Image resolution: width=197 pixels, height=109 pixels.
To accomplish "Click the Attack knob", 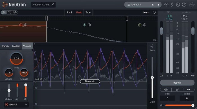I will coord(9,73).
